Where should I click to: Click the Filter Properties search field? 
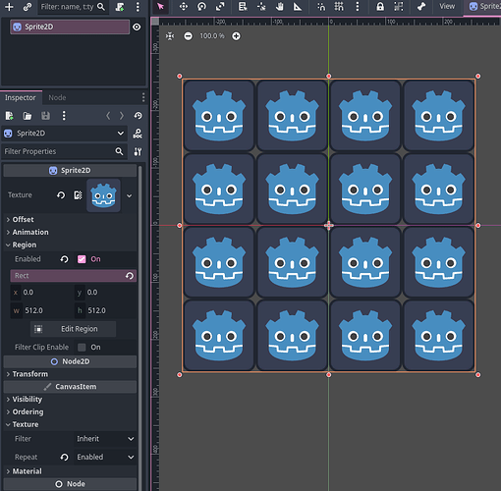point(59,151)
